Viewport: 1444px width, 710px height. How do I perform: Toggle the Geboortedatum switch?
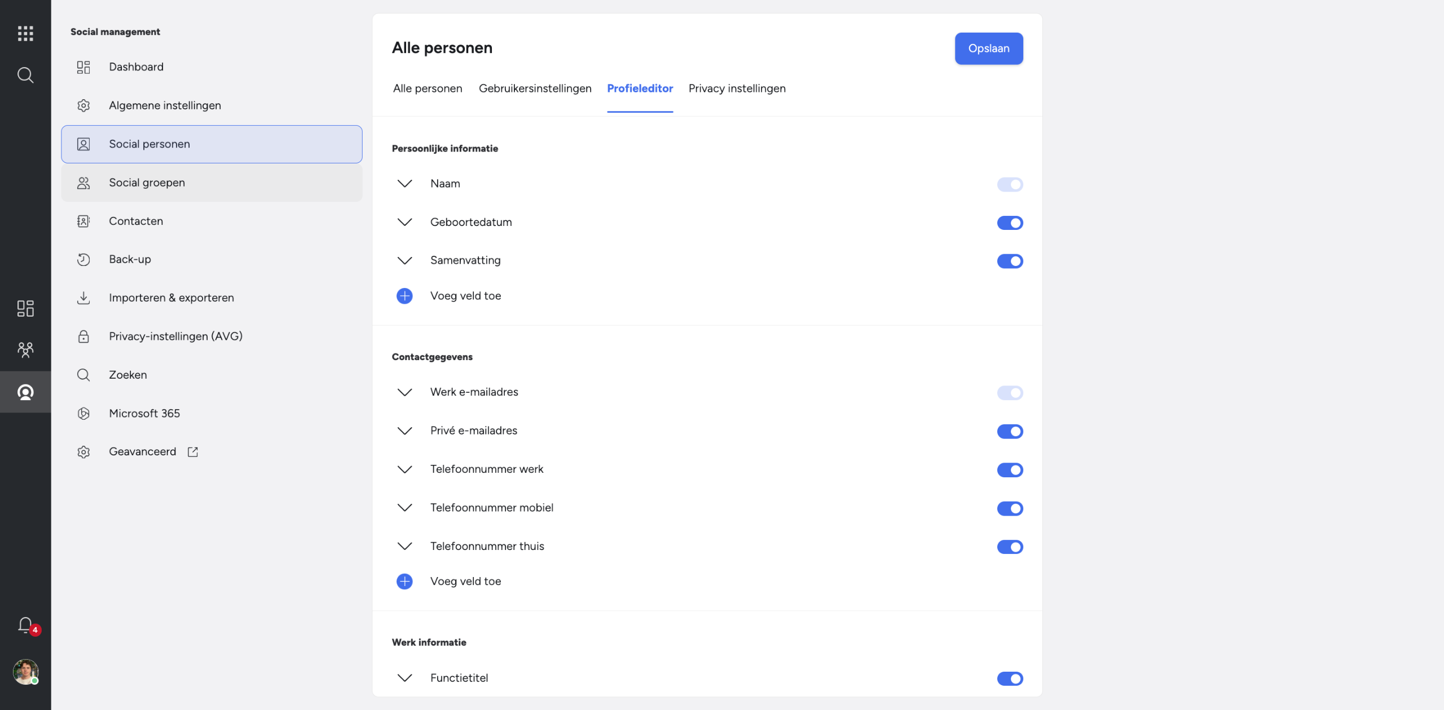[1010, 223]
